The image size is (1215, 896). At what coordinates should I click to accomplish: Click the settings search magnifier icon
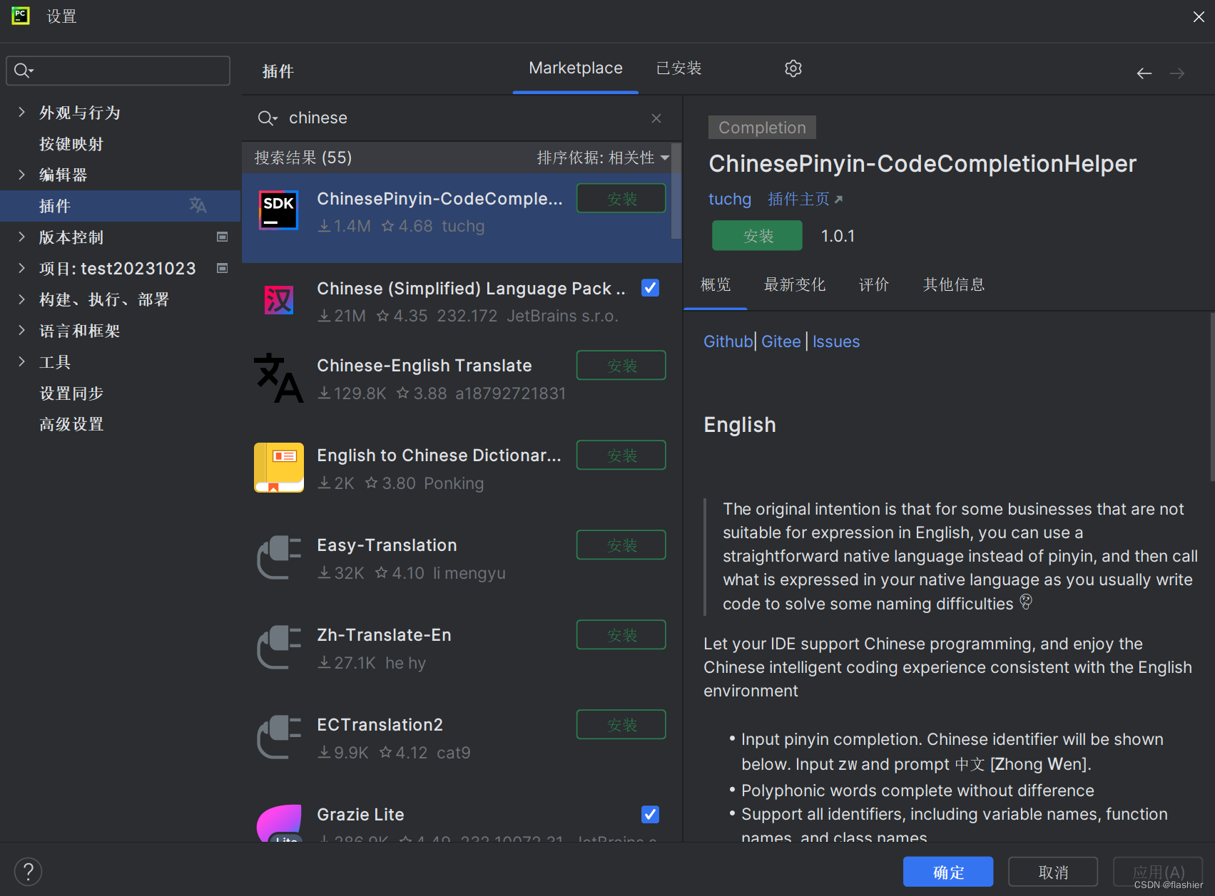click(x=24, y=71)
